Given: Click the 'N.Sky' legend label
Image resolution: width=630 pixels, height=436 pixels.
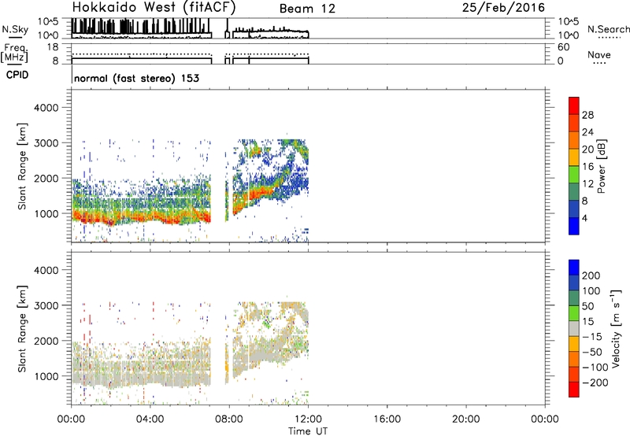Looking at the screenshot, I should click(15, 29).
